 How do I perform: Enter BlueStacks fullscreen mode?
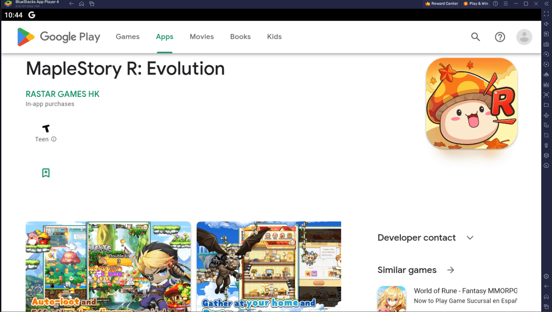coord(546,14)
